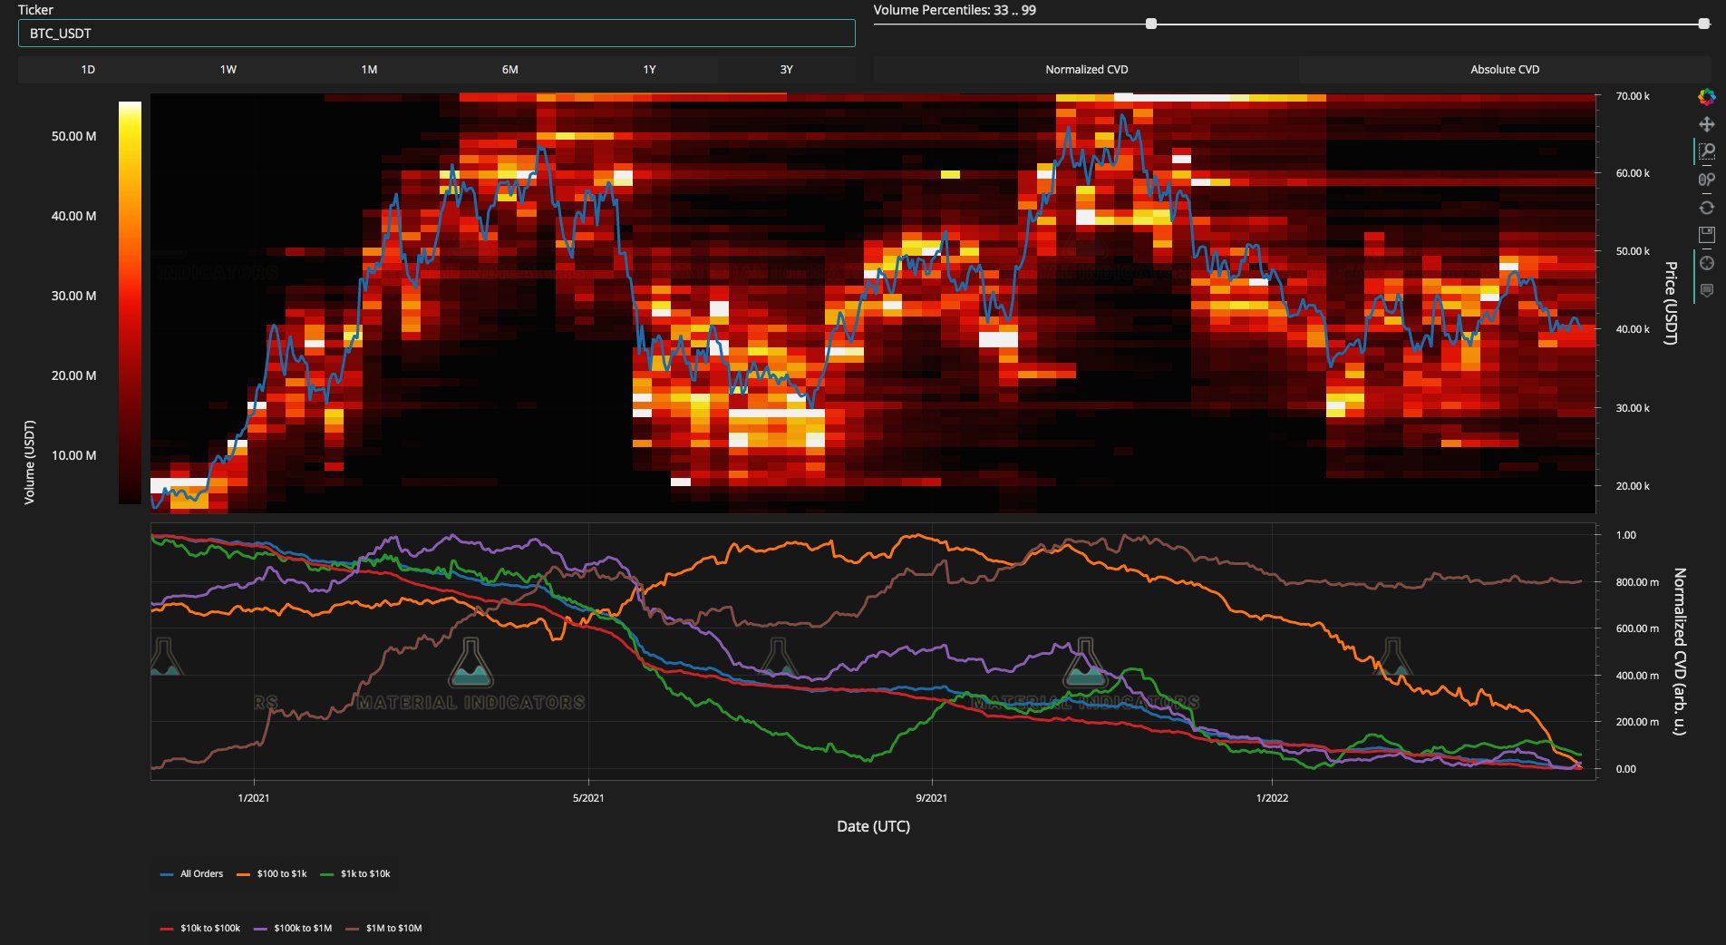
Task: Switch to Absolute CVD view
Action: pos(1504,70)
